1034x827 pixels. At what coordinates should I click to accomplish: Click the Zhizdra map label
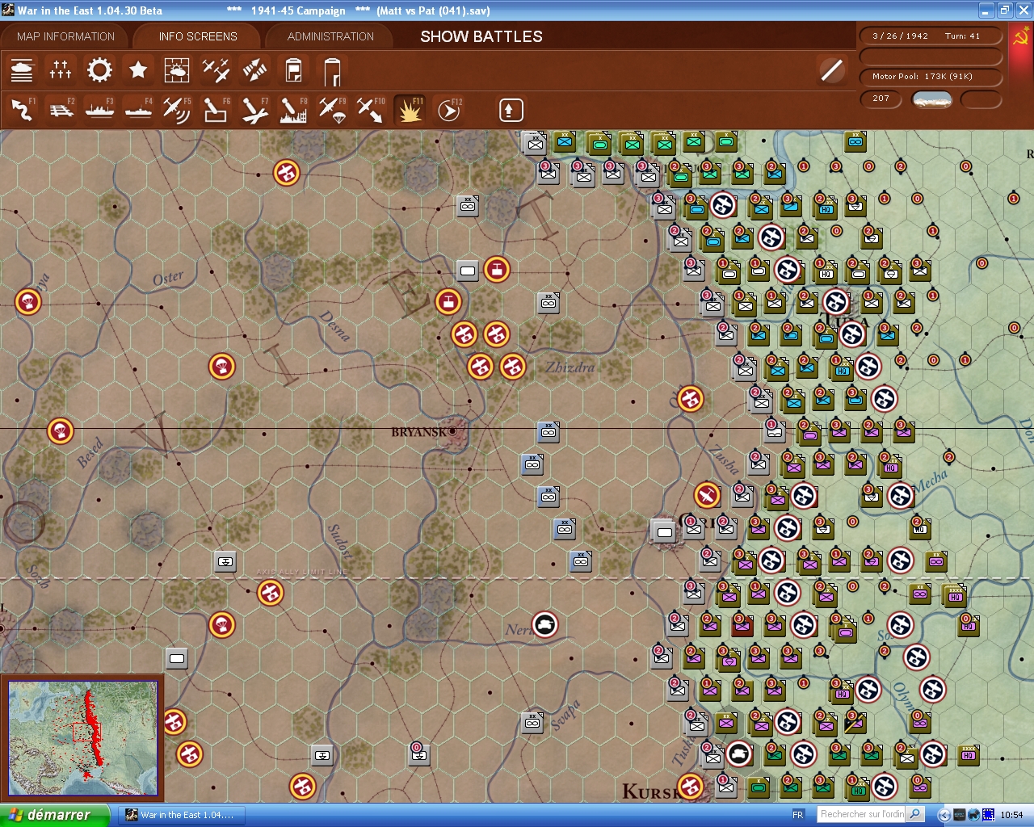[x=570, y=367]
